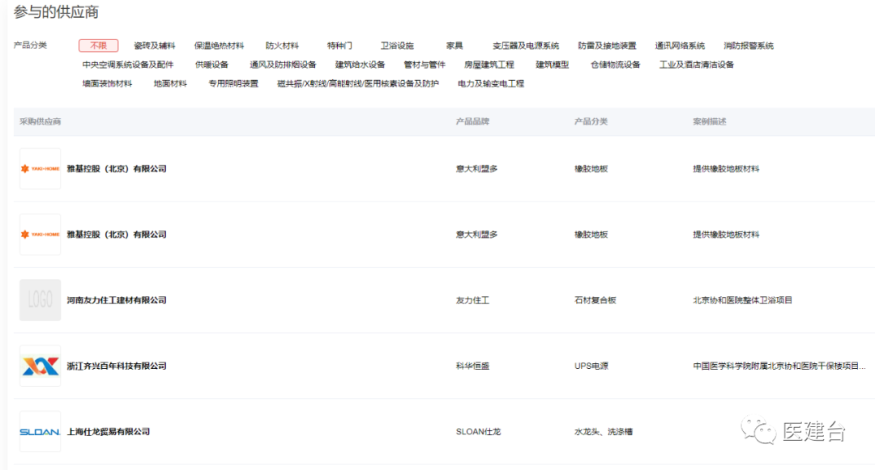Viewport: 875px width, 470px height.
Task: Select the 不限 filter chip
Action: 97,45
